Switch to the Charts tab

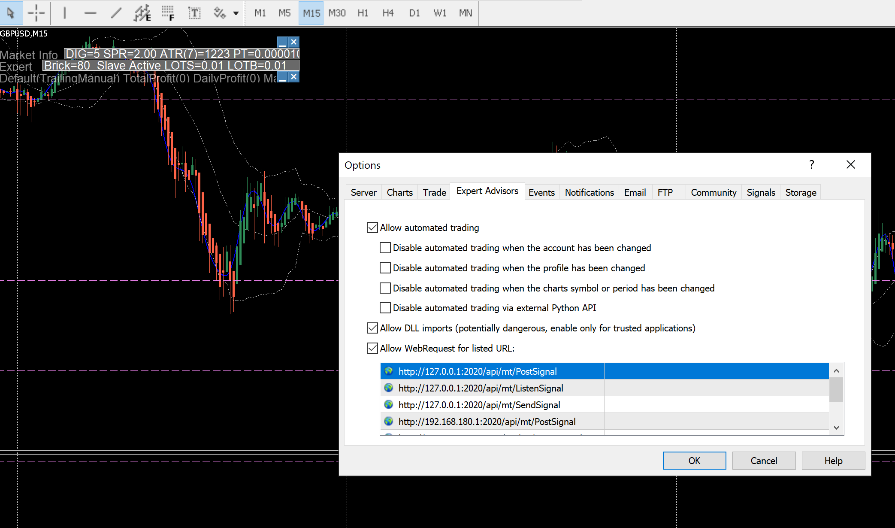pyautogui.click(x=399, y=192)
